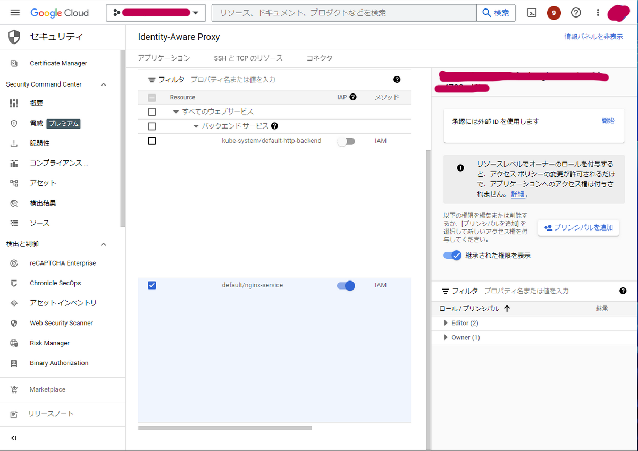Toggle the select-all checkbox in Resource header
The width and height of the screenshot is (638, 451).
click(x=152, y=97)
